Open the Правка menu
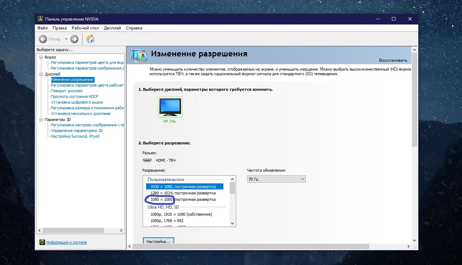 pyautogui.click(x=60, y=28)
